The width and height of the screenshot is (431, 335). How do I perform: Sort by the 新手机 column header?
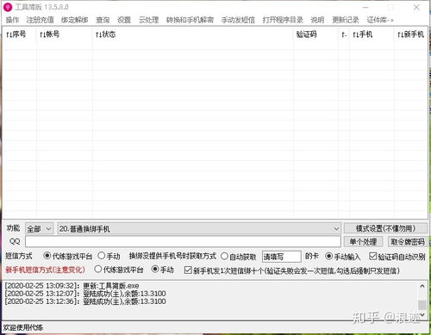click(410, 34)
